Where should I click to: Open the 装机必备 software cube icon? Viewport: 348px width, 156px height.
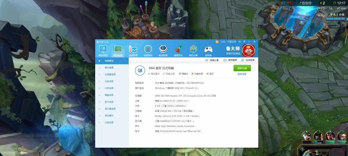193,51
